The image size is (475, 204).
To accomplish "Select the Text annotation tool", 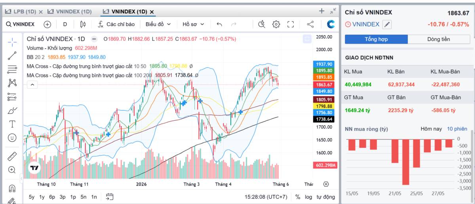I will [12, 124].
